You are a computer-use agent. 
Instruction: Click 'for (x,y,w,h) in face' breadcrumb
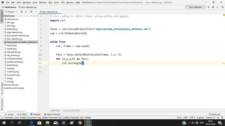coord(72,111)
